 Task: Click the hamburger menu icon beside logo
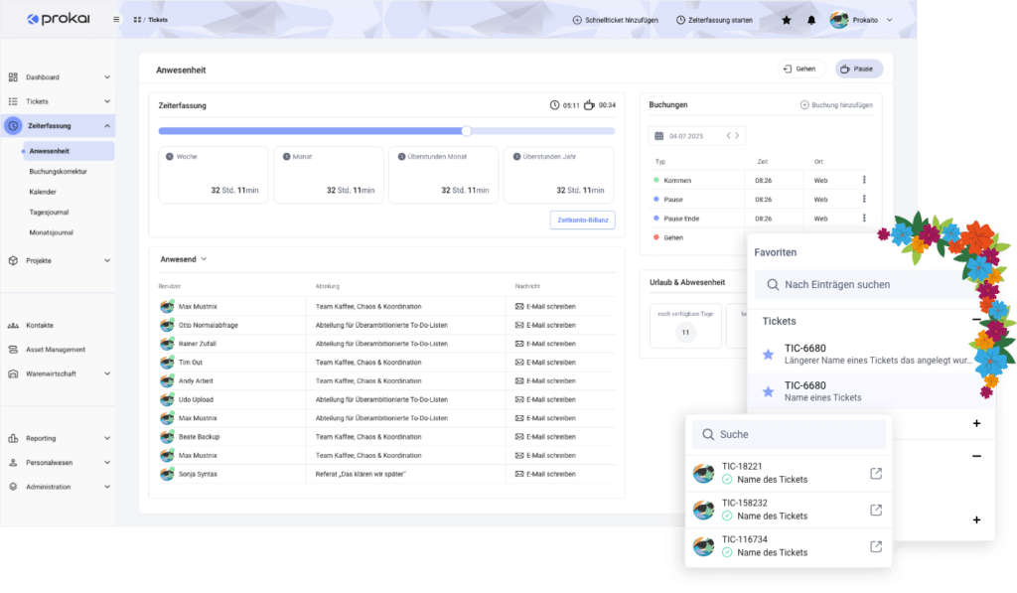click(x=117, y=19)
